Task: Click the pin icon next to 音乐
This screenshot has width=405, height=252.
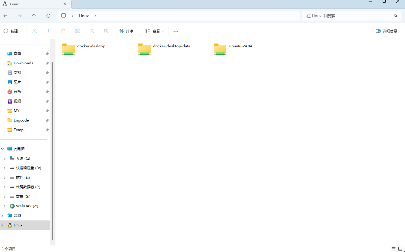Action: 47,92
